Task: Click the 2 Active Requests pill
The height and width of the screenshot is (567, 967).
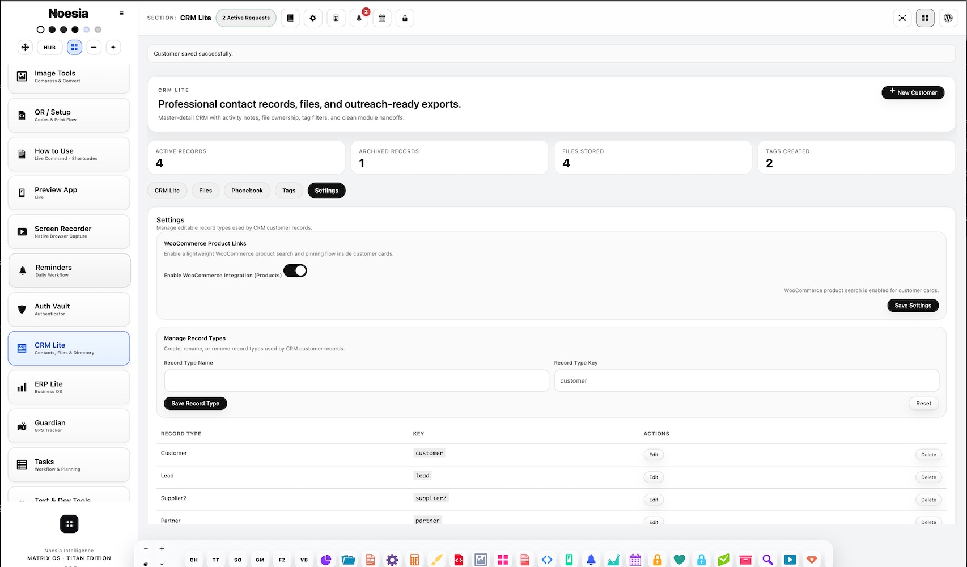Action: click(x=246, y=18)
